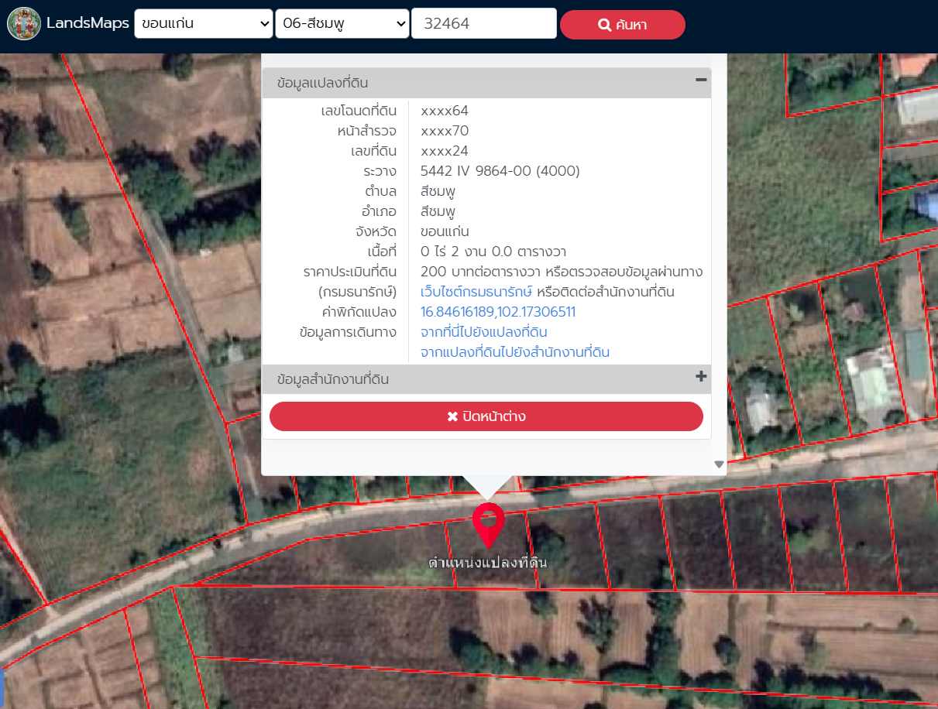Viewport: 938px width, 709px height.
Task: Click the LandsMaps title text
Action: pos(88,23)
